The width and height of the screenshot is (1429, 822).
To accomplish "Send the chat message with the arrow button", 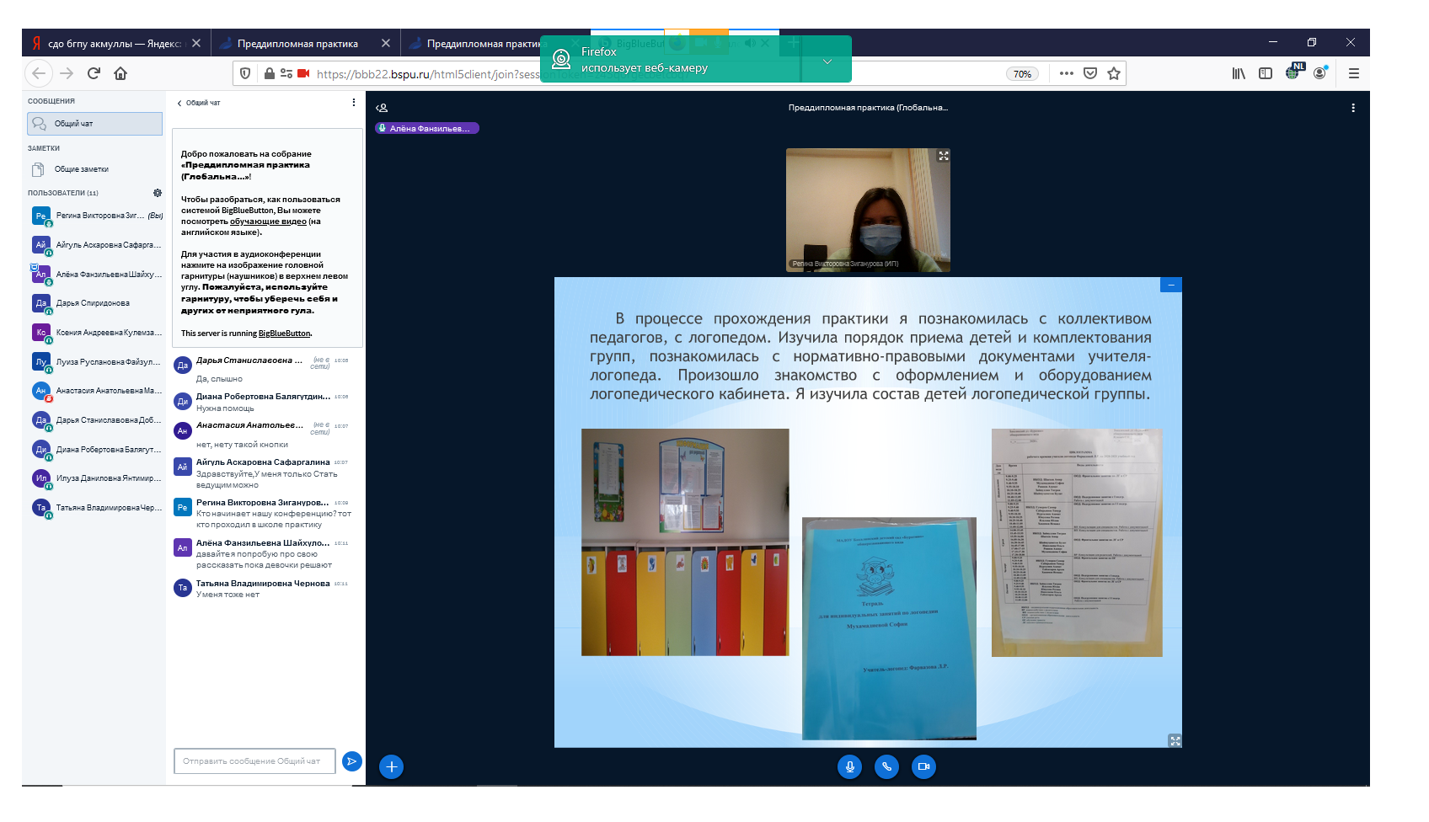I will pos(351,761).
